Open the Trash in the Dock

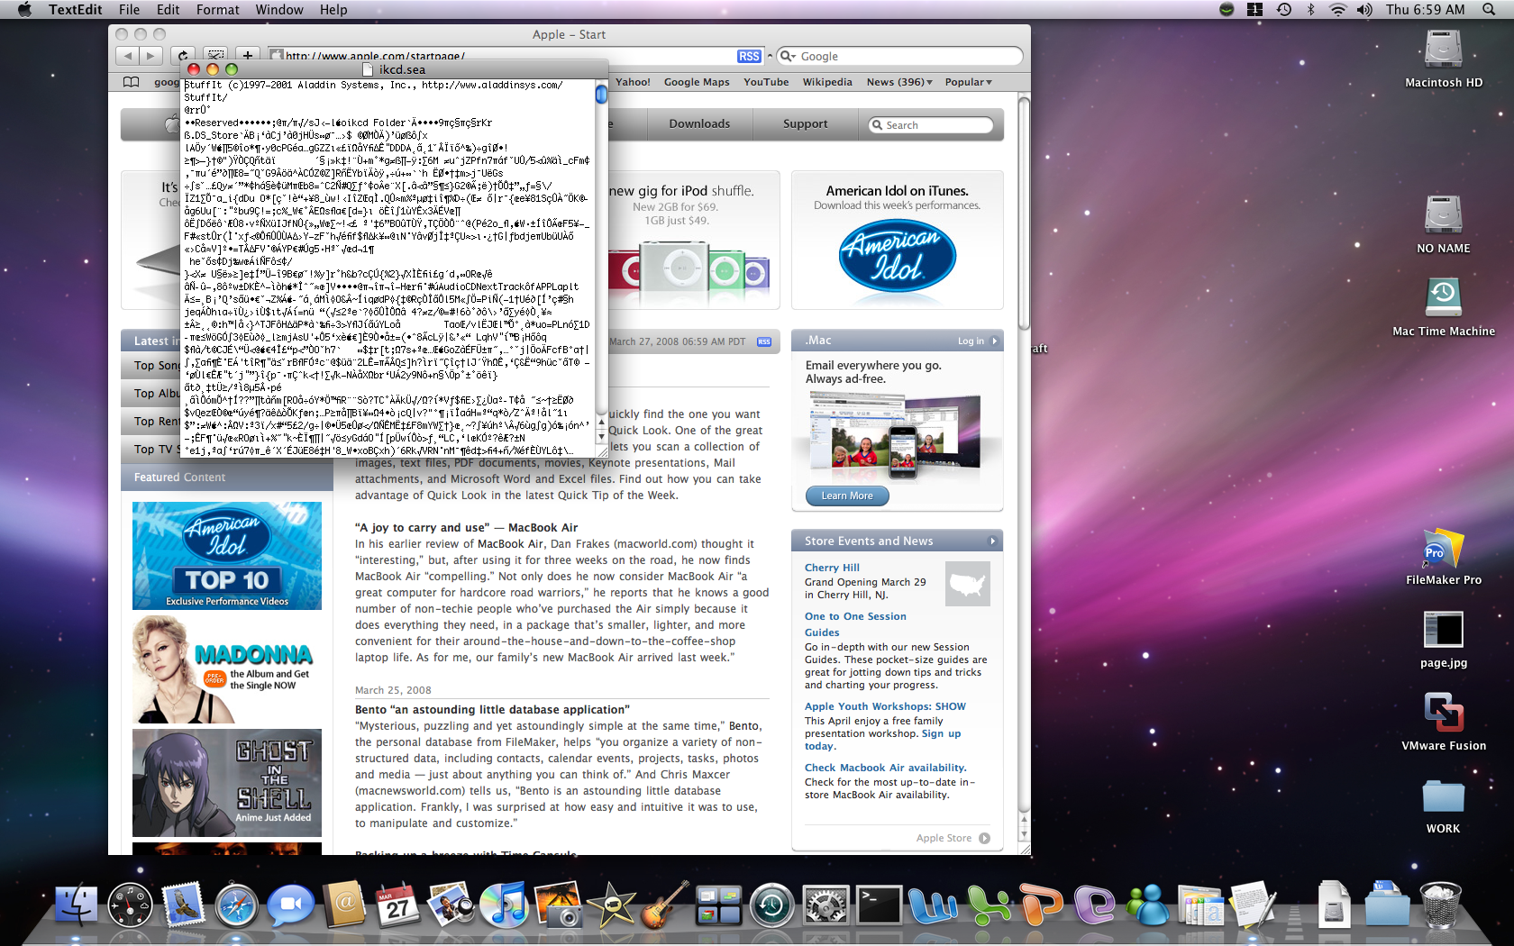(1441, 905)
